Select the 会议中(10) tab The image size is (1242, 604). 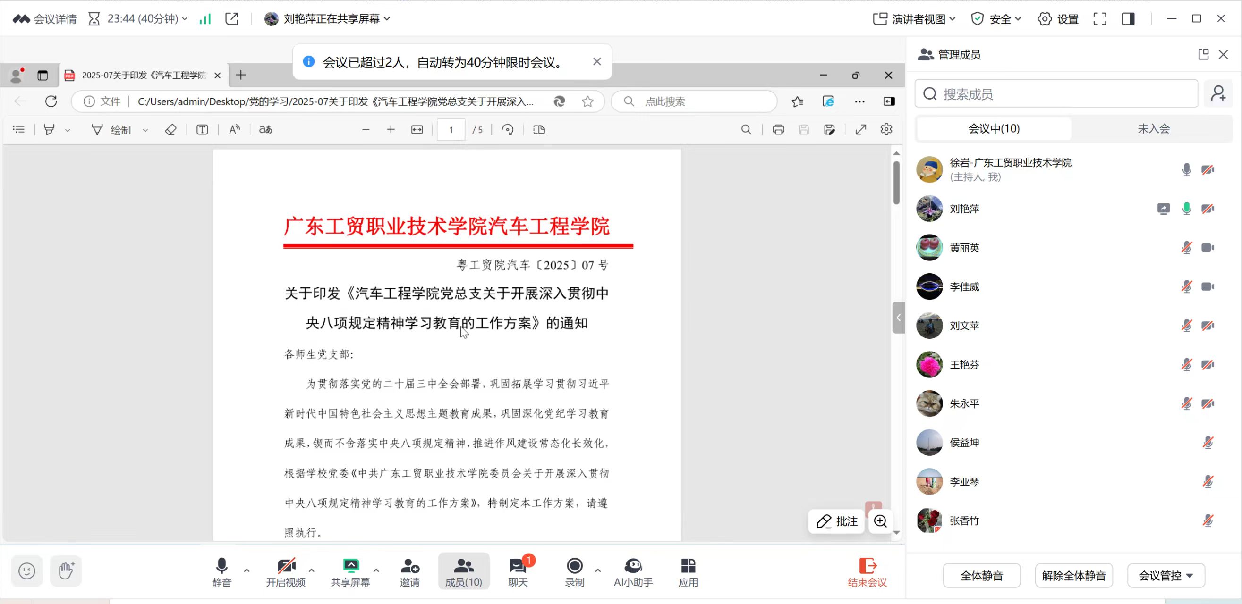994,129
